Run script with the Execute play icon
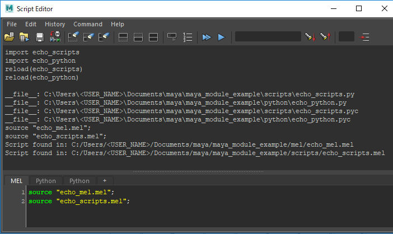Image resolution: width=393 pixels, height=234 pixels. [221, 37]
